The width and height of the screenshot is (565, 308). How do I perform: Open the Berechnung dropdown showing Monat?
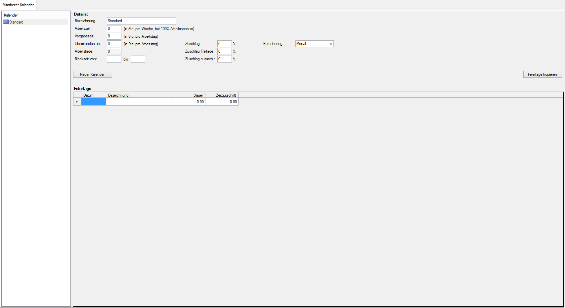(x=314, y=44)
